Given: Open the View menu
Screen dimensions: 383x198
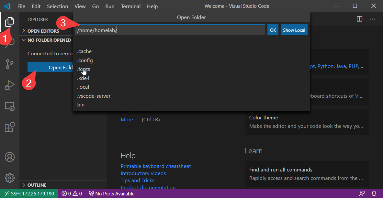Looking at the screenshot, I should pos(80,6).
